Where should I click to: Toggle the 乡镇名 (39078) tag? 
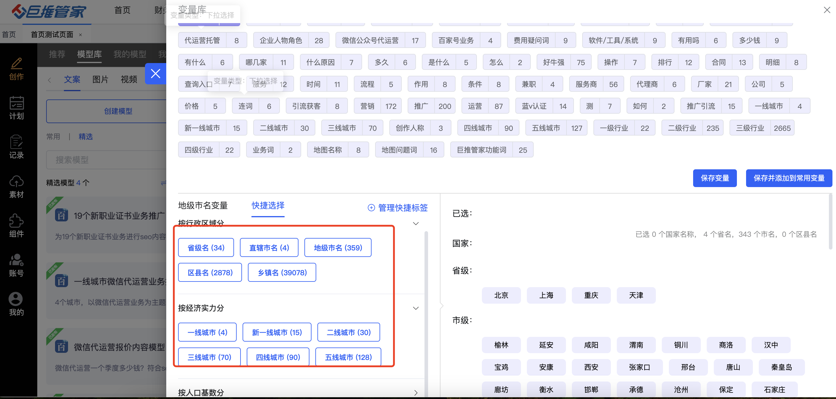(282, 273)
